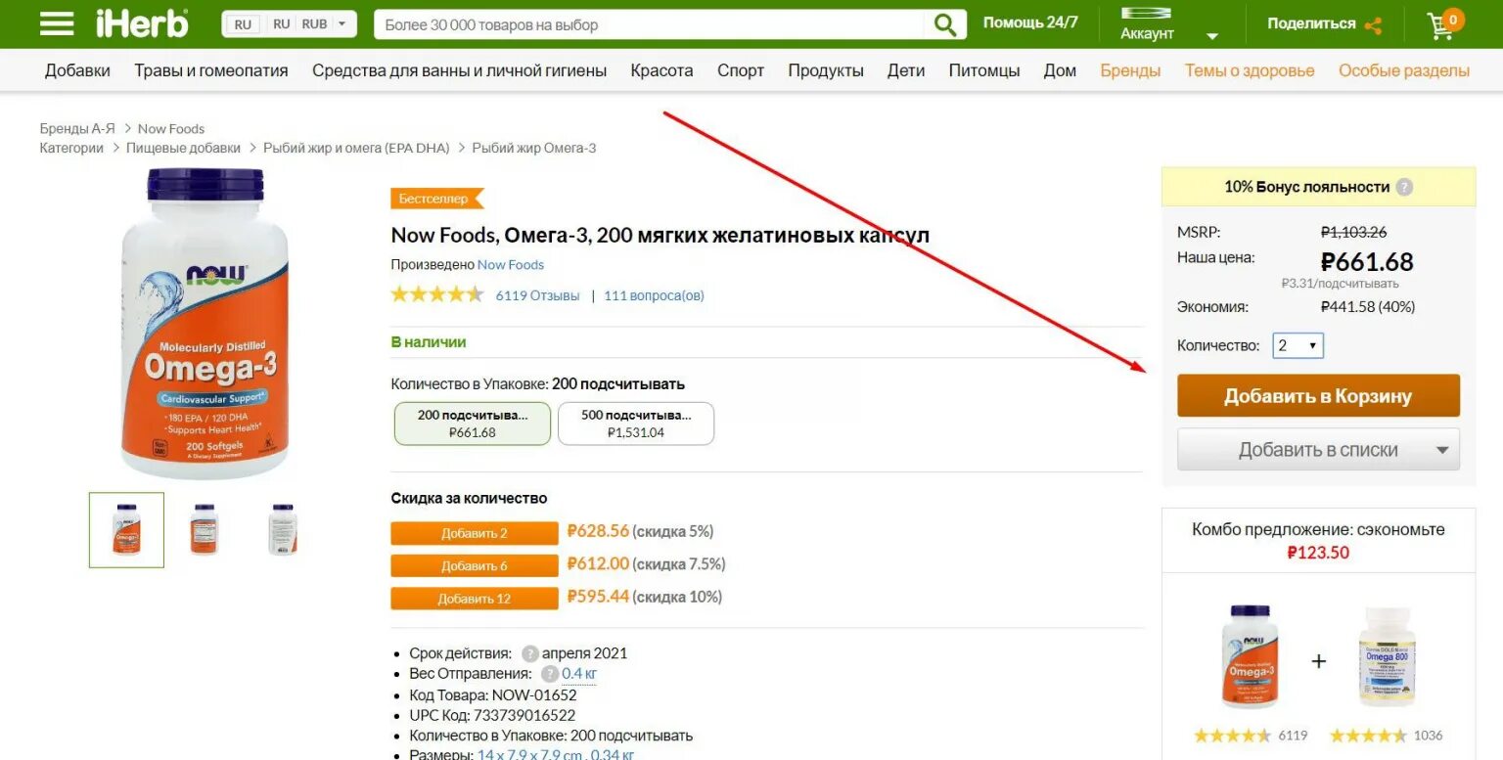
Task: Click Добавить в Корзину button
Action: 1318,396
